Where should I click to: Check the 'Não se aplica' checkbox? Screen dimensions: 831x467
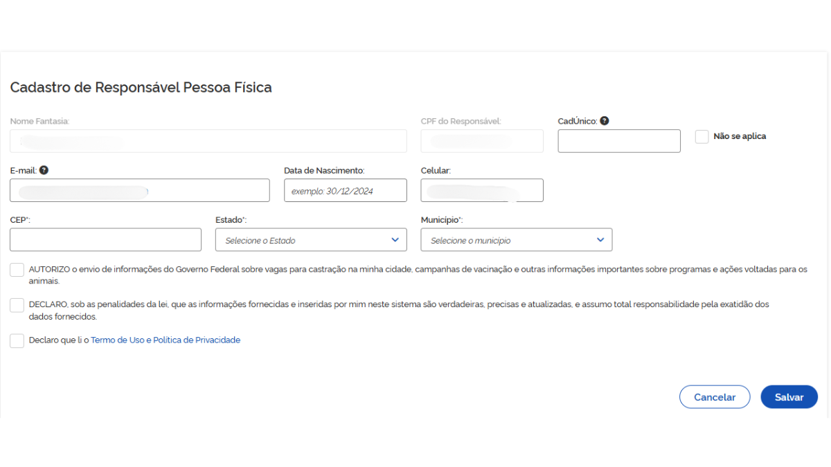coord(702,136)
